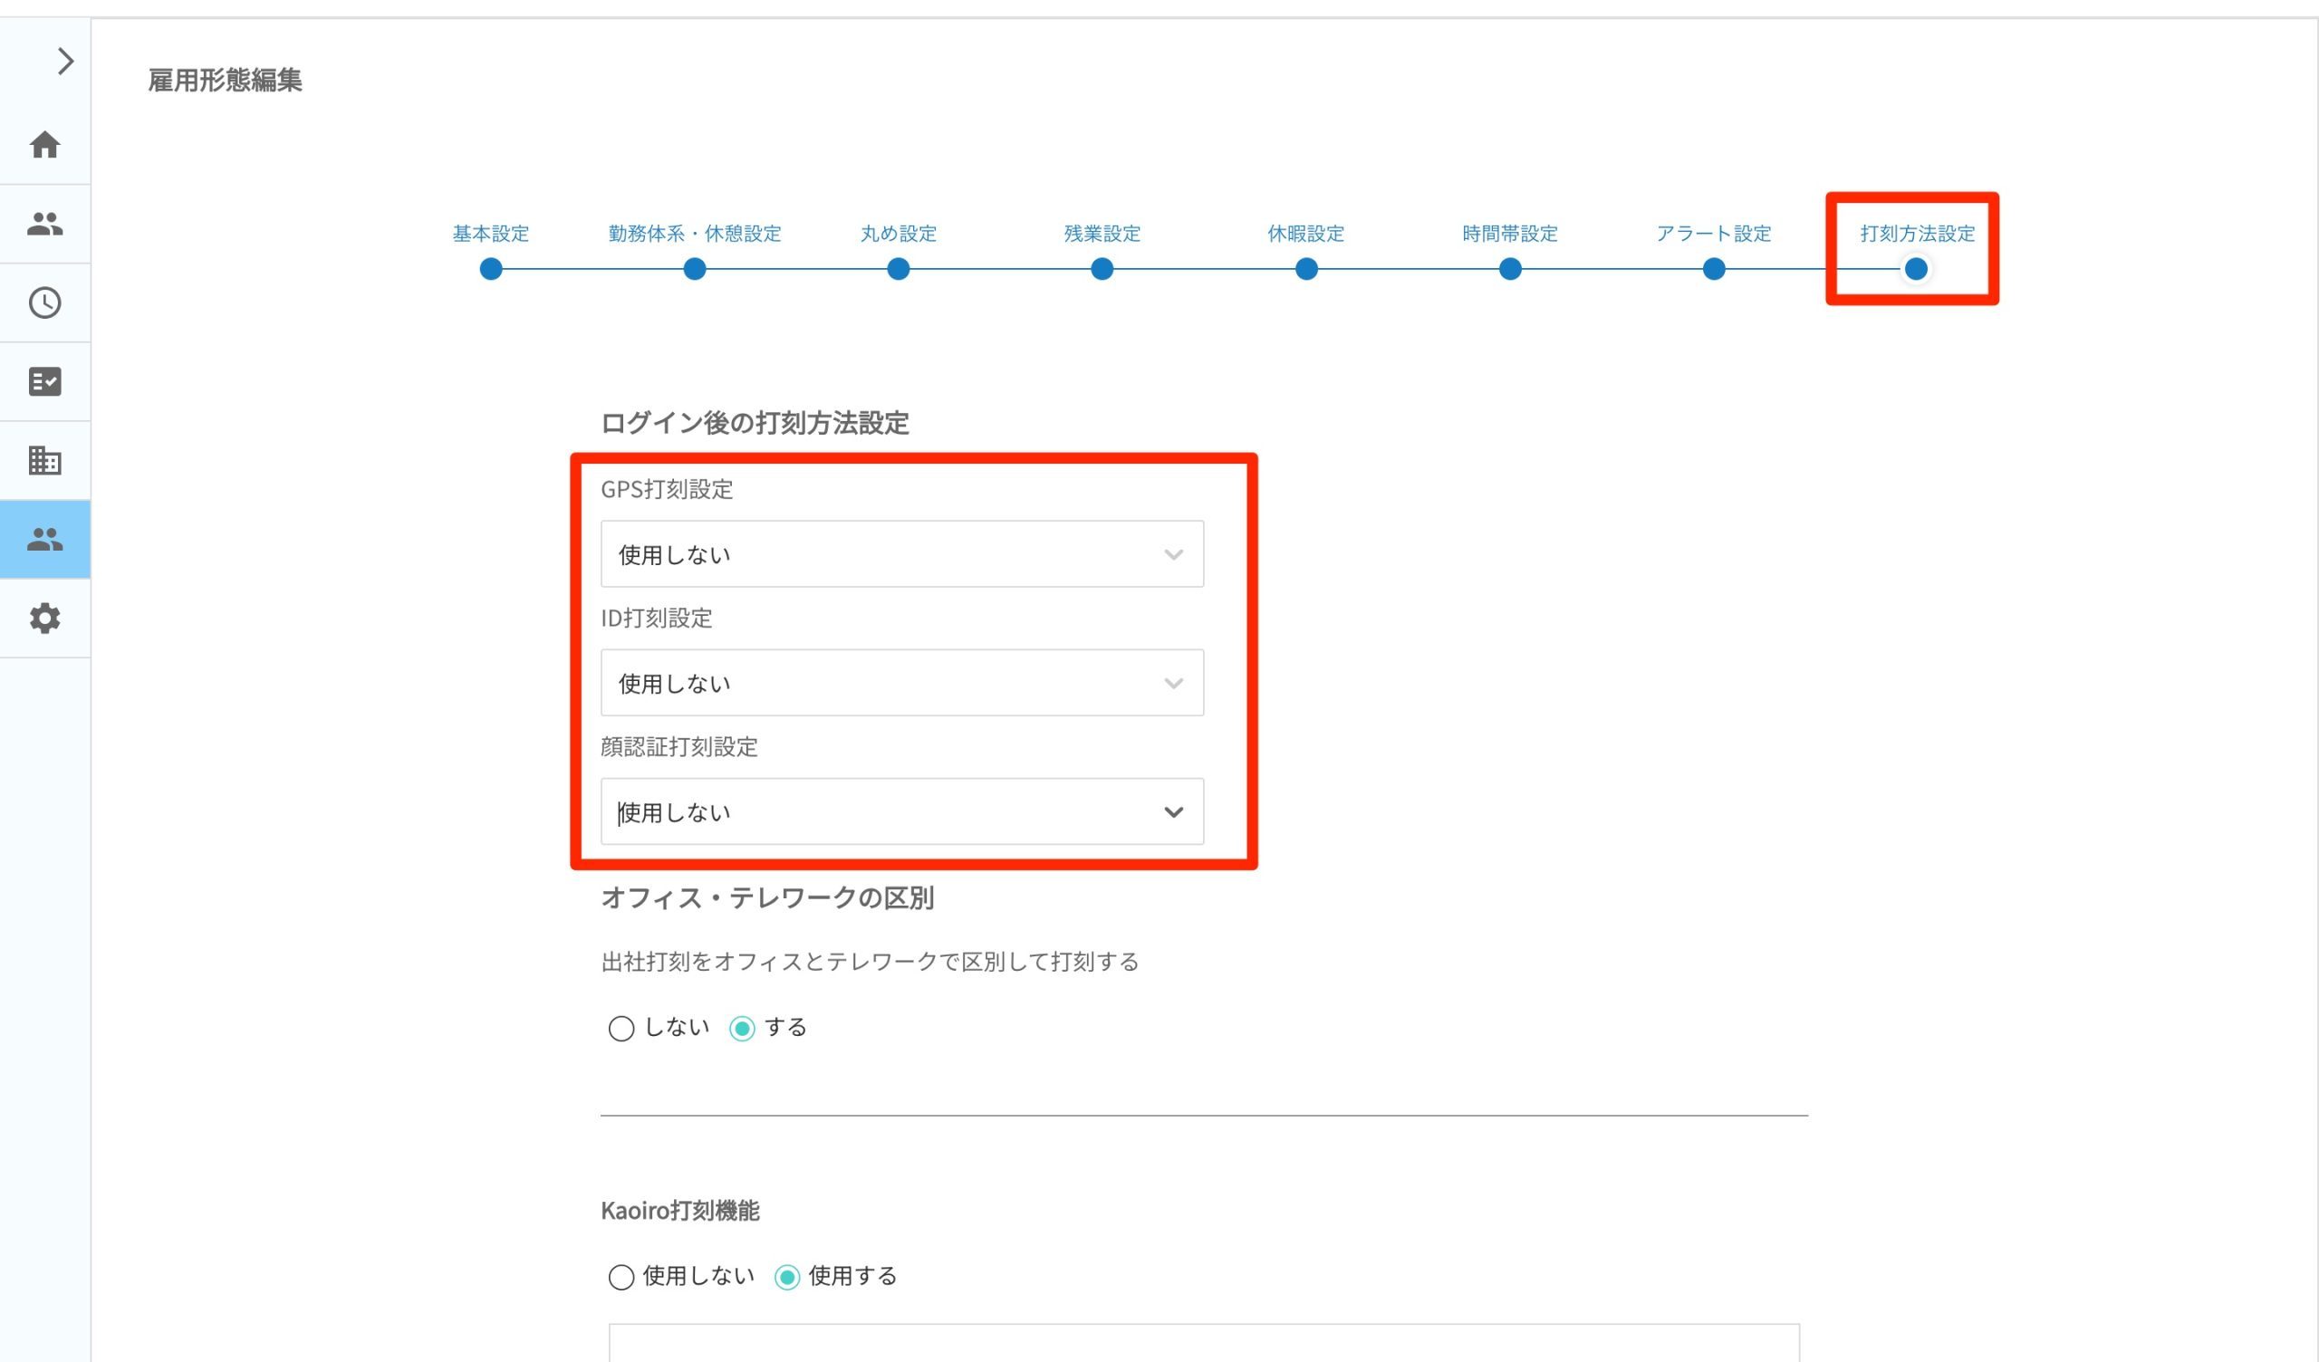Choose 使用しない for Kaoiro打刻機能
Screen dimensions: 2319x1362
pyautogui.click(x=621, y=1276)
